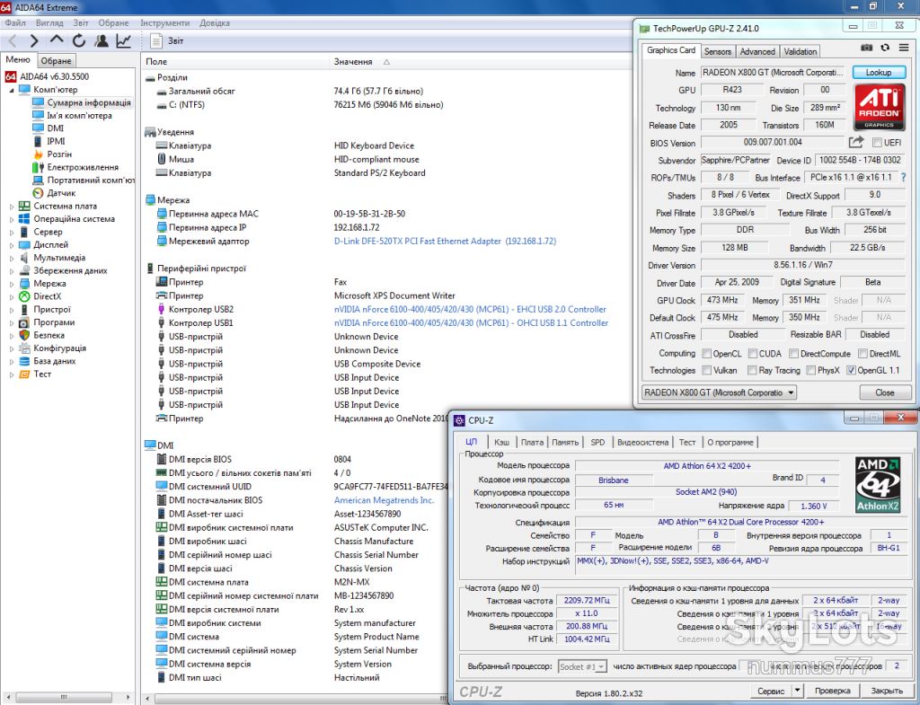Click the GPU-Z screenshot camera icon
The width and height of the screenshot is (920, 705).
point(866,48)
